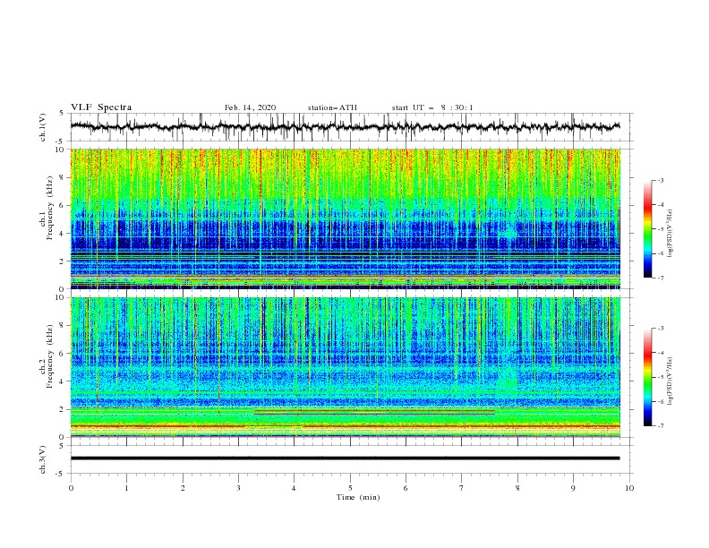
Task: Click the 'station=ATH' label
Action: click(x=332, y=107)
